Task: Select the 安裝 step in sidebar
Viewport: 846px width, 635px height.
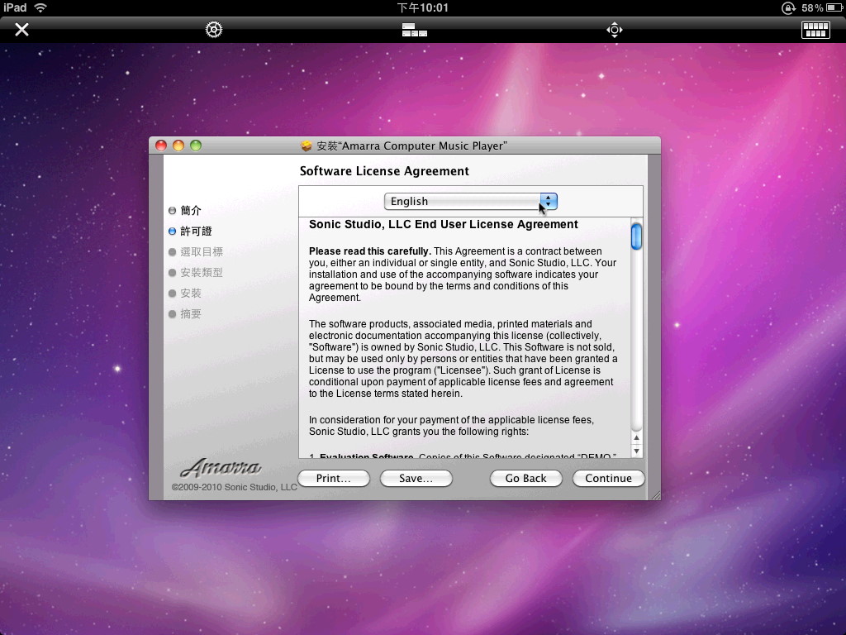Action: click(x=185, y=294)
